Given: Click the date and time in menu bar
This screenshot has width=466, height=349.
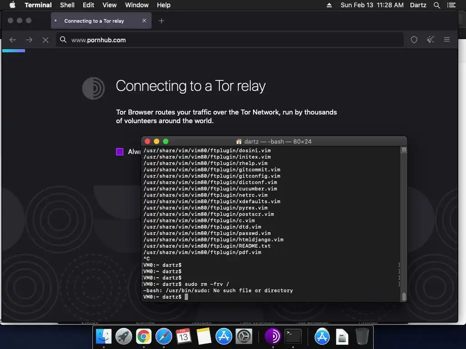Looking at the screenshot, I should (x=372, y=5).
